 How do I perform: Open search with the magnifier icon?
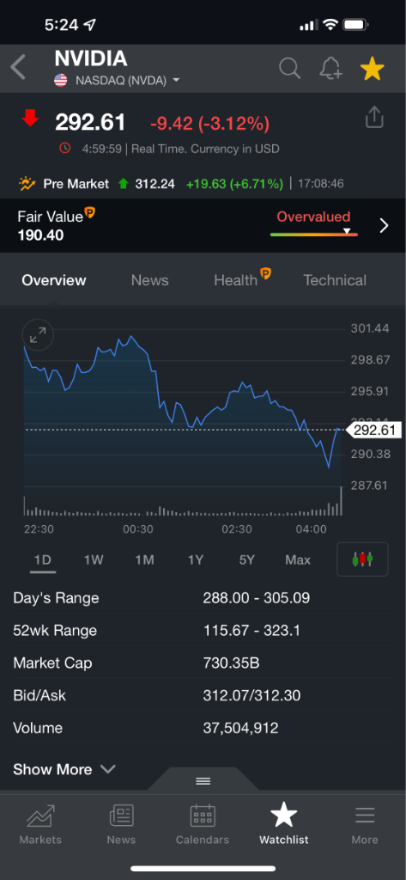[x=290, y=69]
